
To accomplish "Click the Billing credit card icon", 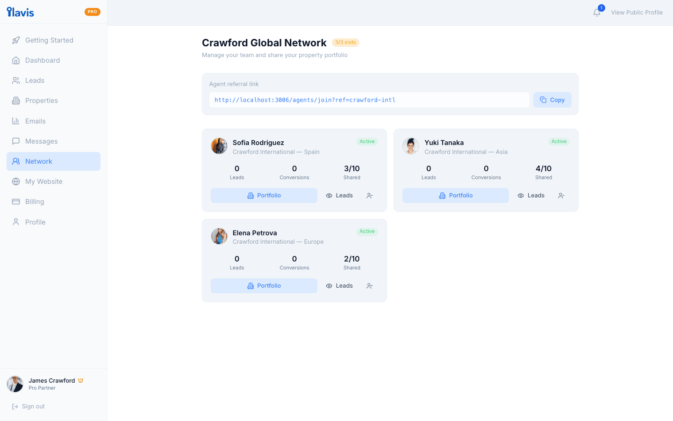I will (x=16, y=201).
